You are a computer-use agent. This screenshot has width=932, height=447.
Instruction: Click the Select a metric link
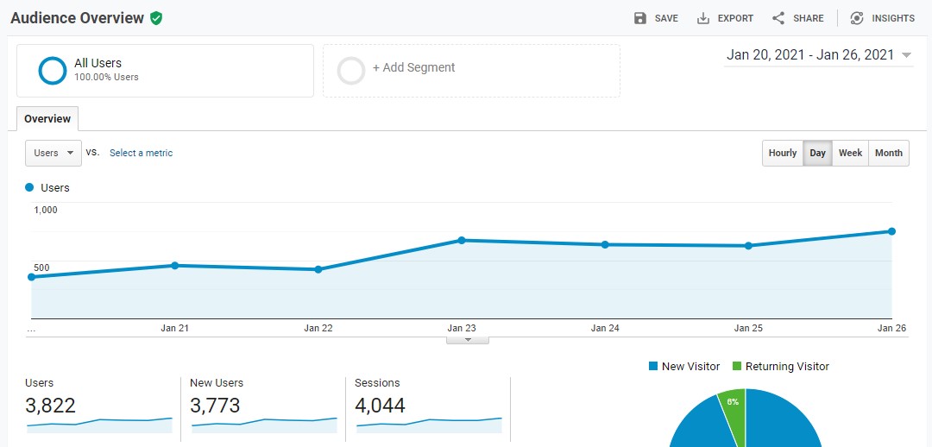(x=141, y=153)
